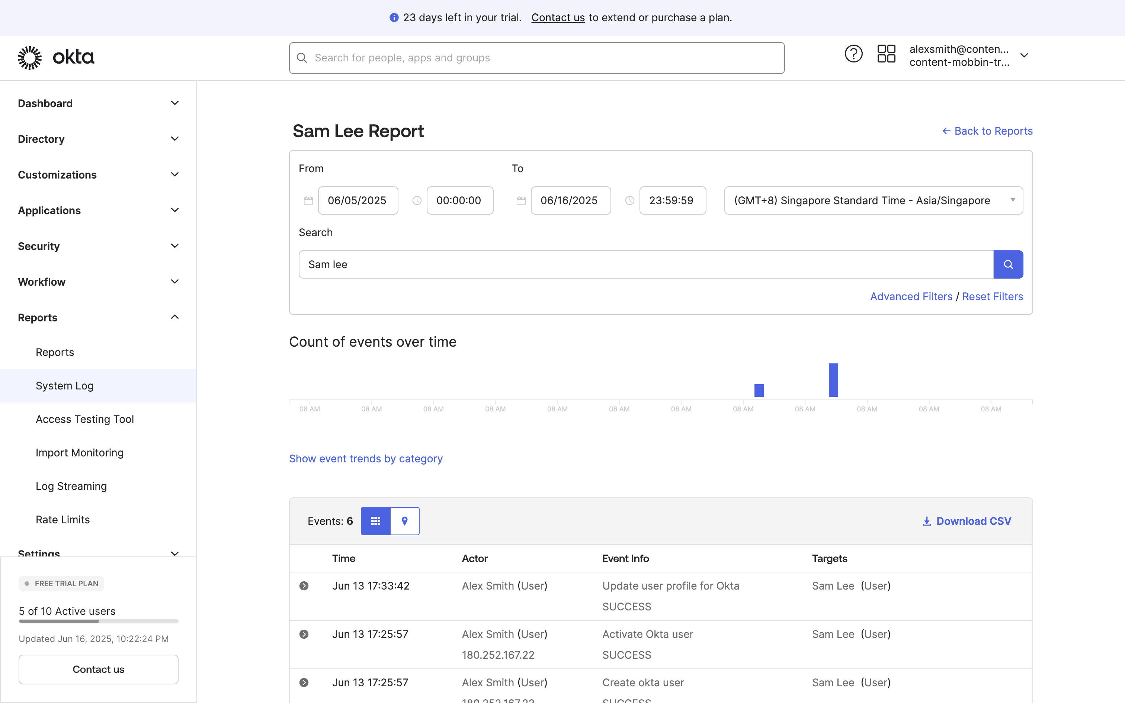Click Back to Reports link
Viewport: 1125px width, 703px height.
[x=987, y=131]
